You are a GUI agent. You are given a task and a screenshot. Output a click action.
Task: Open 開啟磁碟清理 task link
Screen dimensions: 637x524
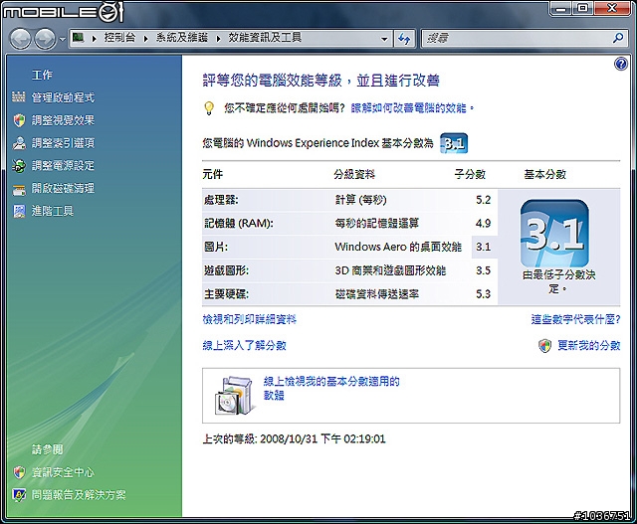point(63,188)
